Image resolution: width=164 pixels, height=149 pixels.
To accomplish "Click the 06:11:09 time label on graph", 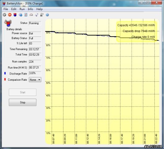I will click(76, 139).
